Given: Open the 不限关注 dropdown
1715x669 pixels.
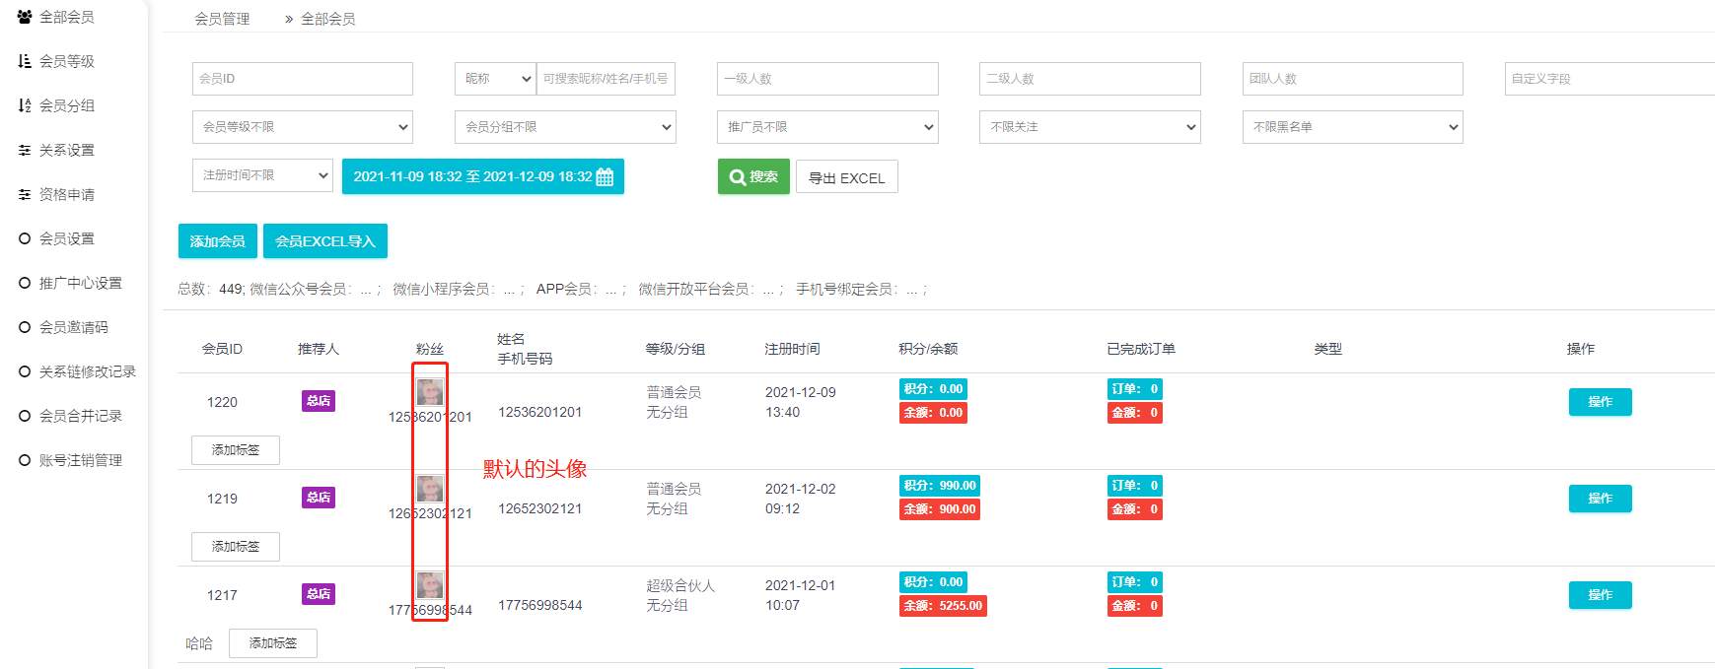Looking at the screenshot, I should click(1090, 127).
